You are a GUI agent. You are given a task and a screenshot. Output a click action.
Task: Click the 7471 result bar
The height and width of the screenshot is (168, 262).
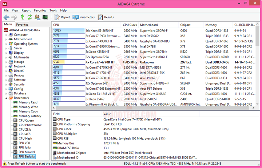(x=69, y=36)
